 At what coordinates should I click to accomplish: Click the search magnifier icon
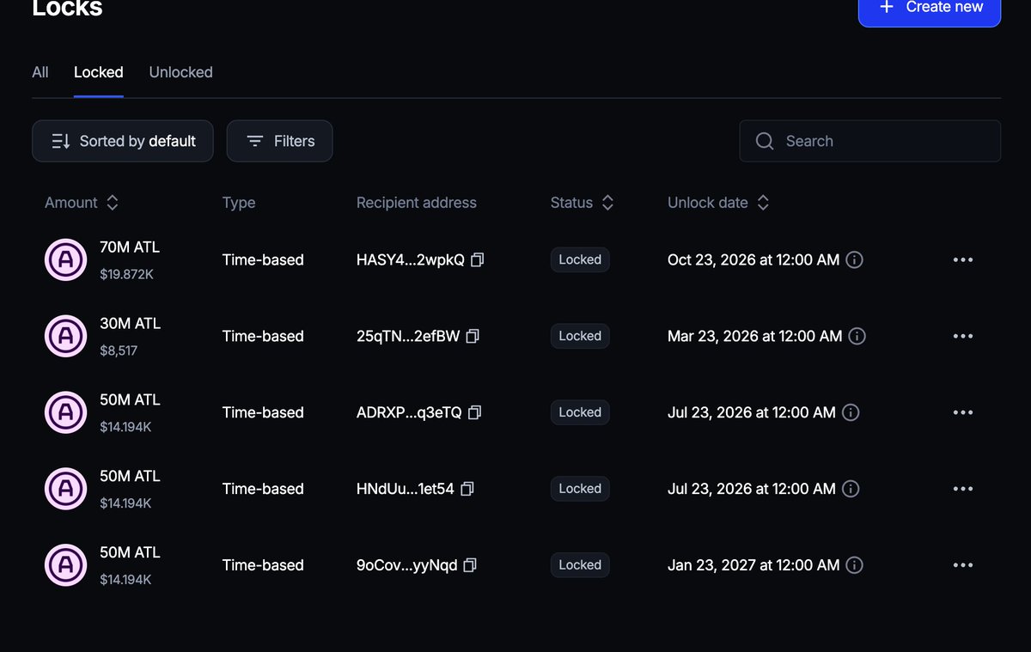765,141
